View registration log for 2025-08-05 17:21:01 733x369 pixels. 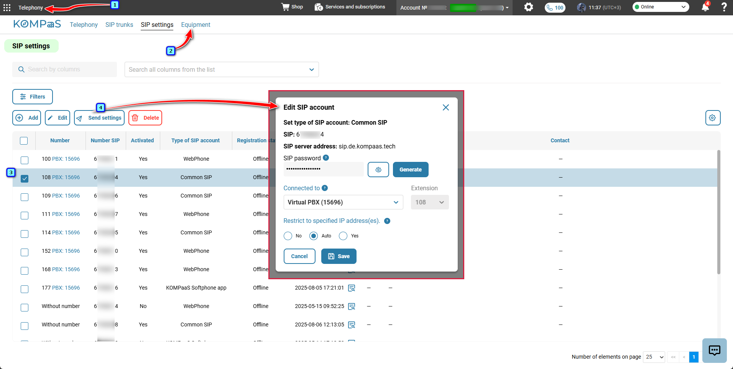pos(352,288)
